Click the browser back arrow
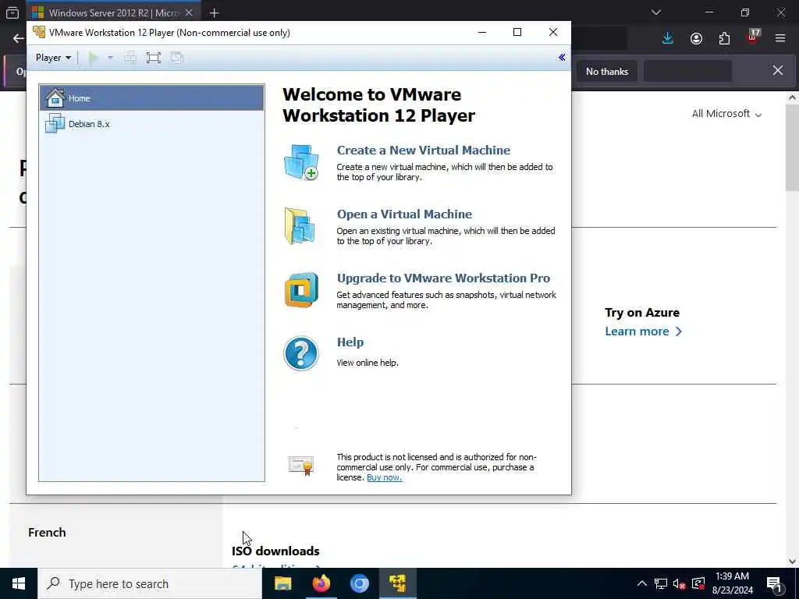The height and width of the screenshot is (599, 799). pyautogui.click(x=19, y=38)
